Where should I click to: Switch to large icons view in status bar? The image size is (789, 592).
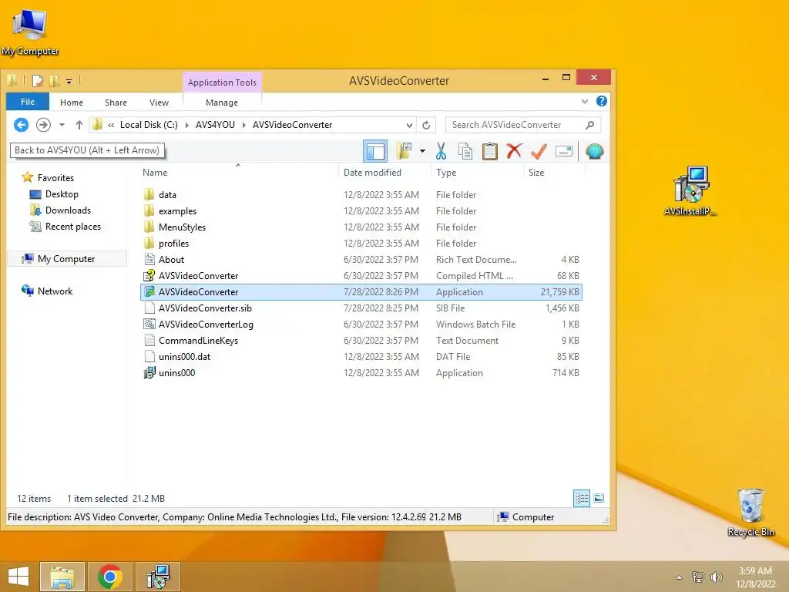(x=599, y=499)
